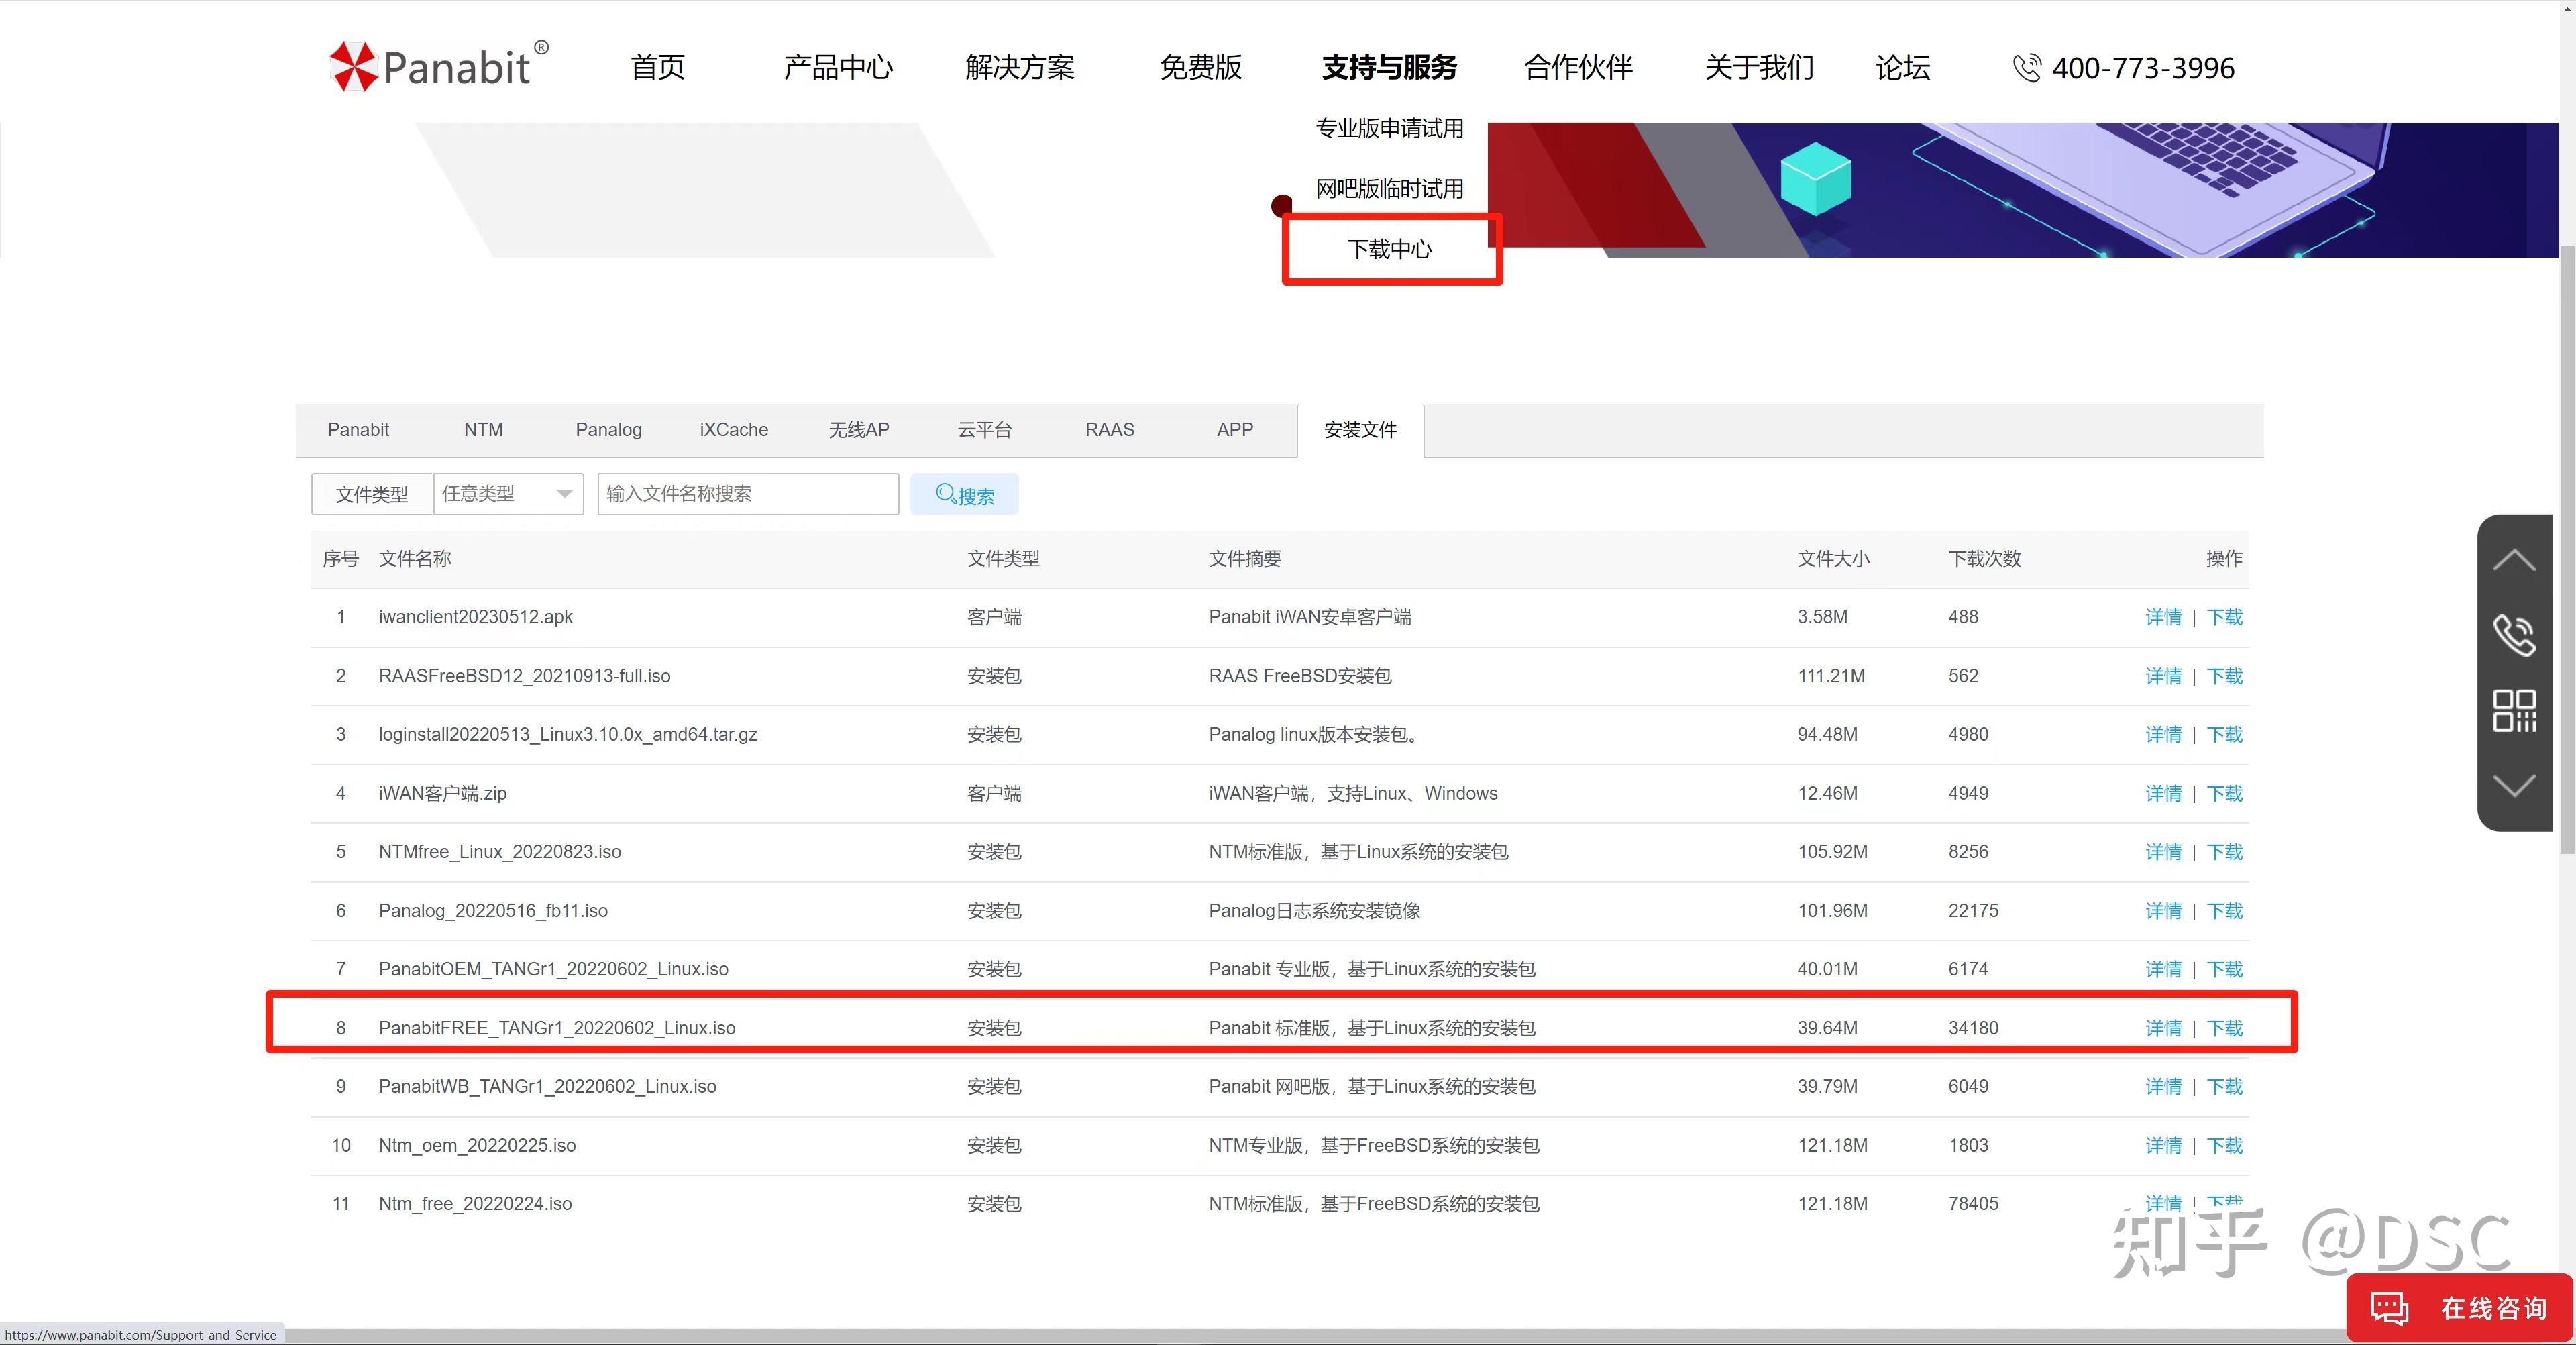This screenshot has width=2576, height=1345.
Task: Click the file name search input field
Action: pos(747,494)
